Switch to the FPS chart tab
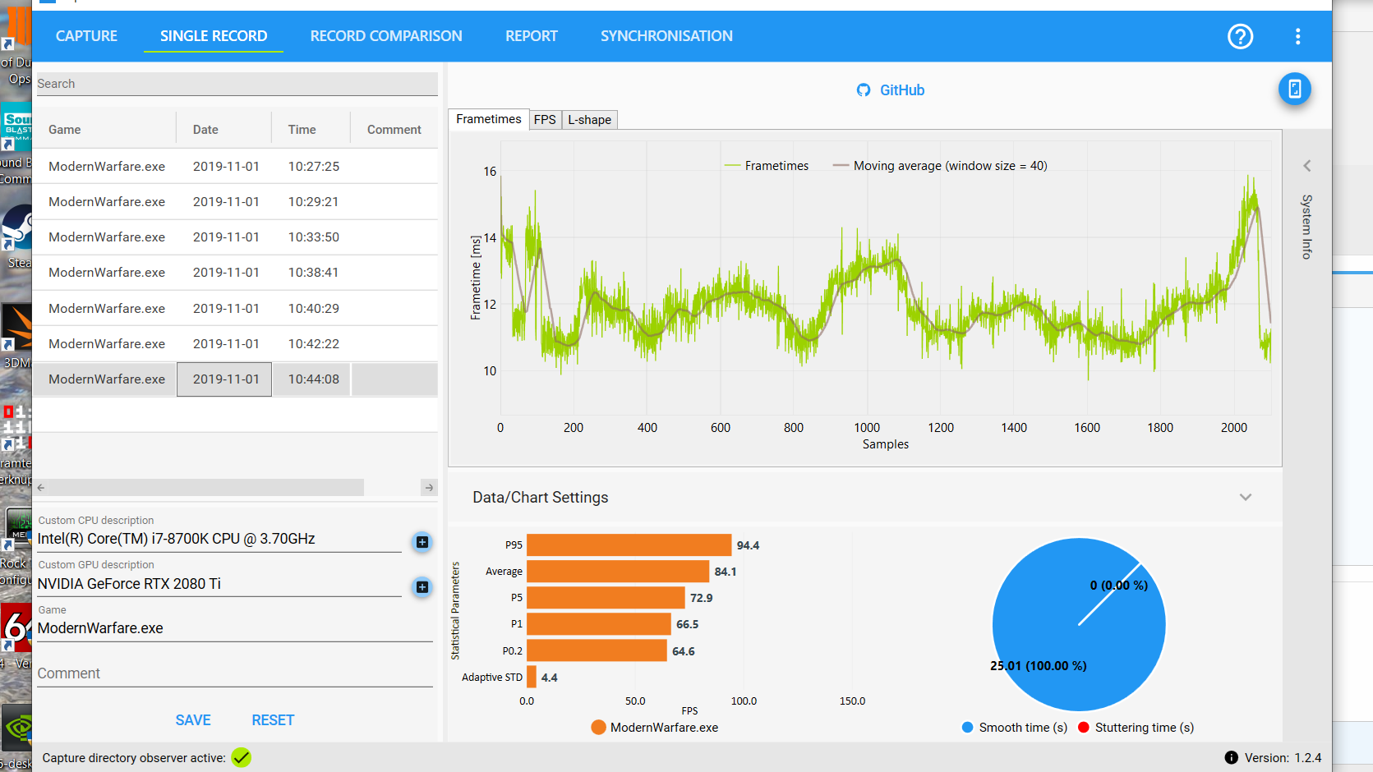This screenshot has height=772, width=1373. (545, 120)
